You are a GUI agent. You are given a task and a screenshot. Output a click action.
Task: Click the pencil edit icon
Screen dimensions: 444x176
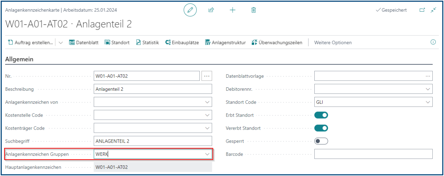click(190, 10)
